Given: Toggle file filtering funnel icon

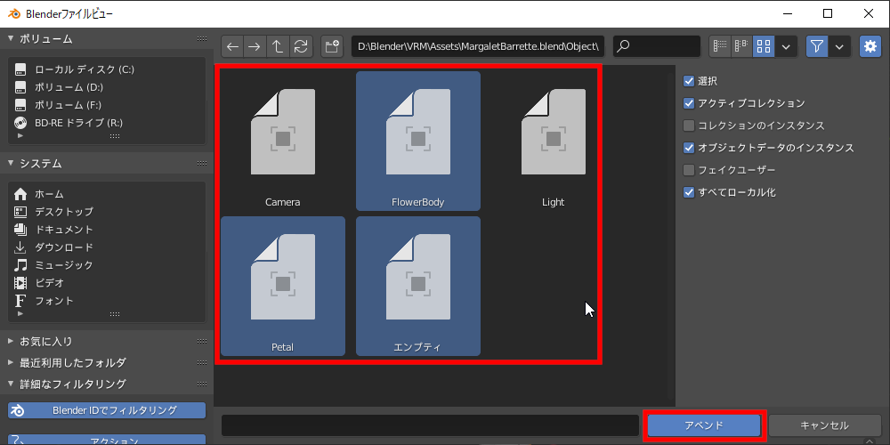Looking at the screenshot, I should pos(817,46).
